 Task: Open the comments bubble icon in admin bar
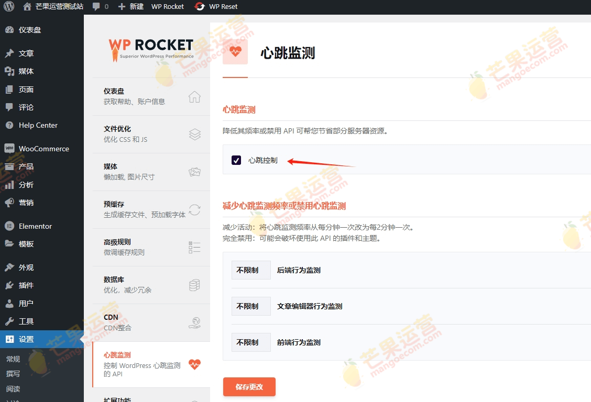[96, 7]
